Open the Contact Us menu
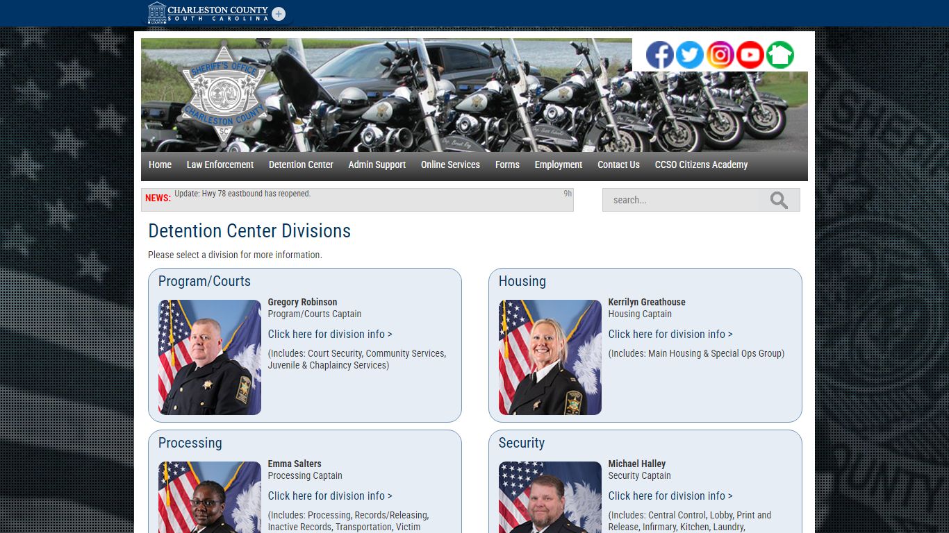The image size is (949, 533). click(x=618, y=164)
